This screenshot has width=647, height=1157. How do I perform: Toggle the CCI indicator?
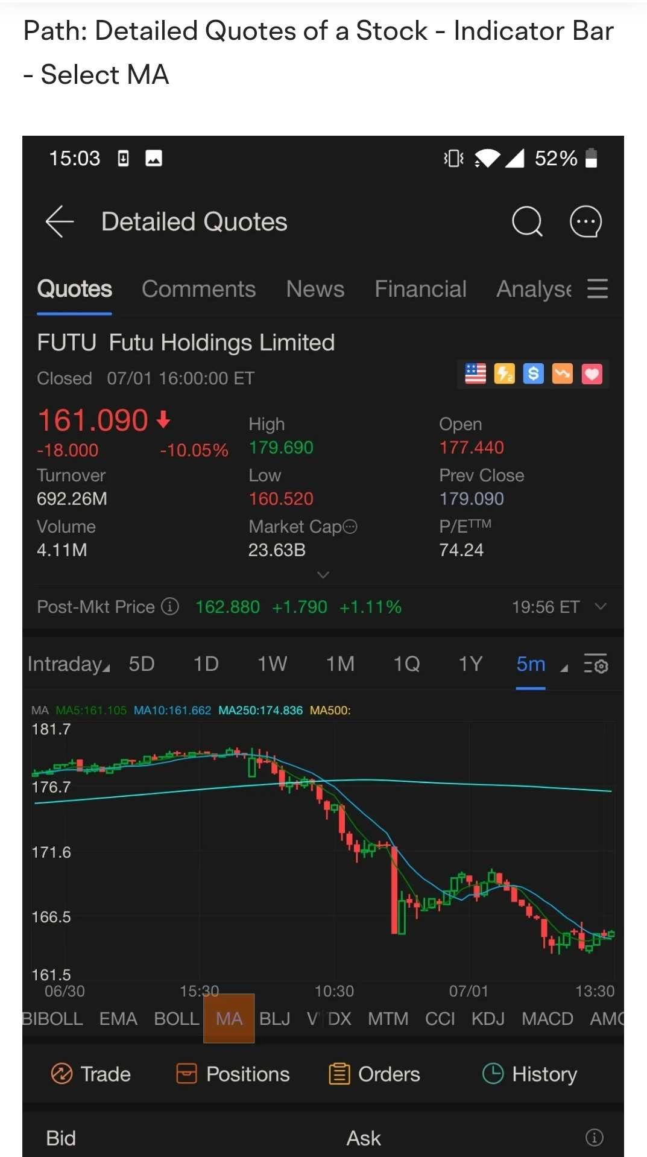440,1019
